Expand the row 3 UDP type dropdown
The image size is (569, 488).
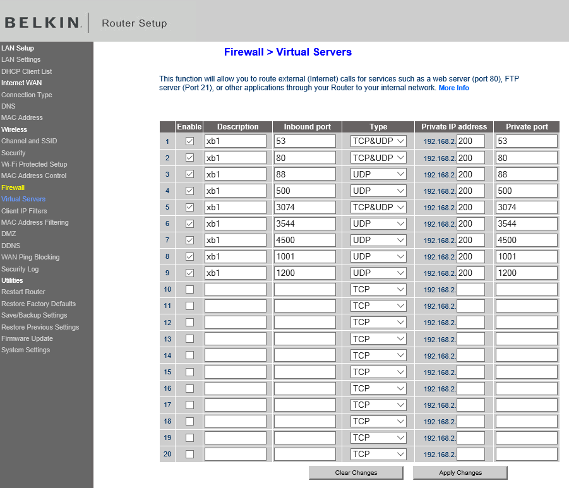point(378,174)
